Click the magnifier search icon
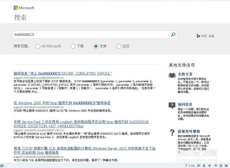The width and height of the screenshot is (230, 168). click(173, 34)
